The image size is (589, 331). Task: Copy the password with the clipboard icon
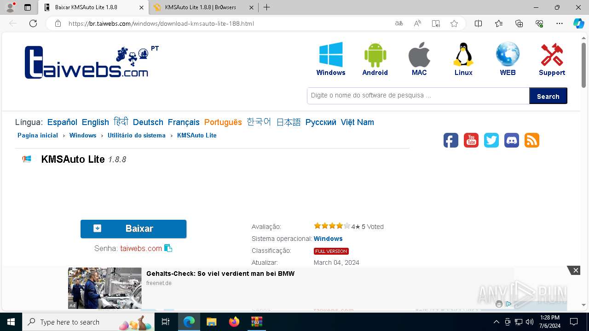168,248
